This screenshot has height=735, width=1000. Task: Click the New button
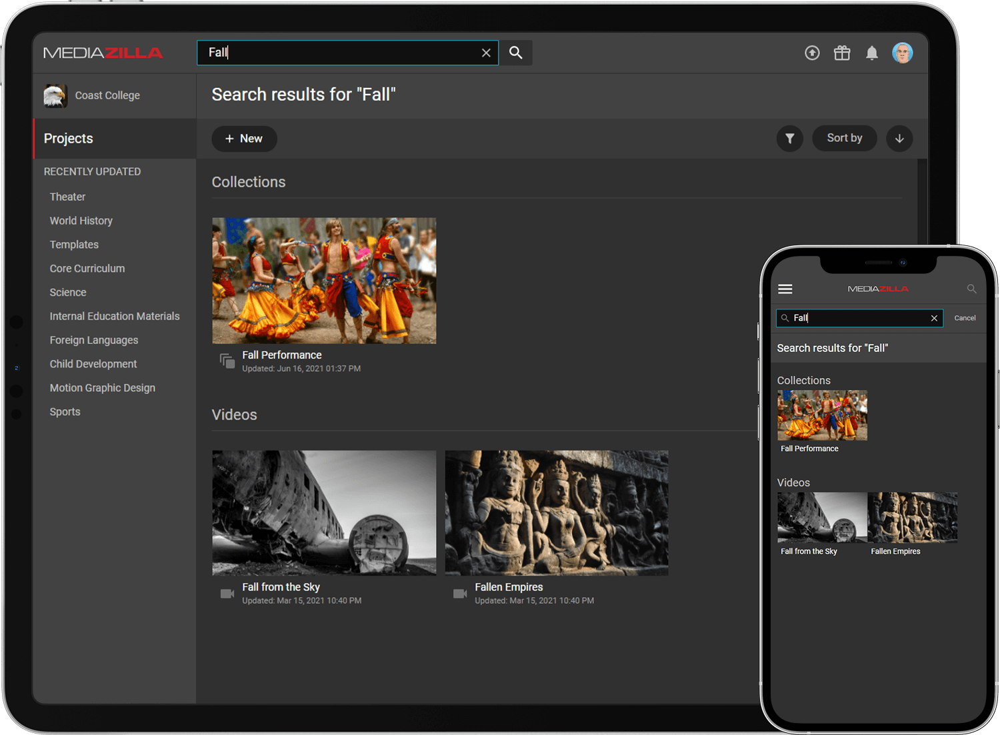coord(244,139)
